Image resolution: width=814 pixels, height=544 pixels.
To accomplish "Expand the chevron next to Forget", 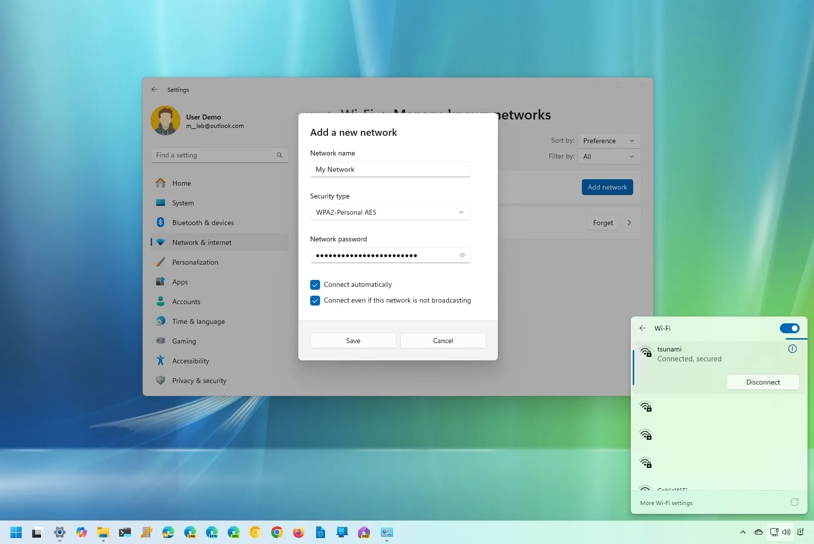I will (629, 223).
